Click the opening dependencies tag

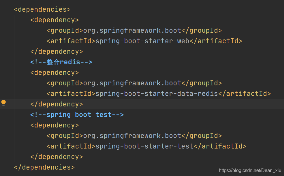coord(42,9)
